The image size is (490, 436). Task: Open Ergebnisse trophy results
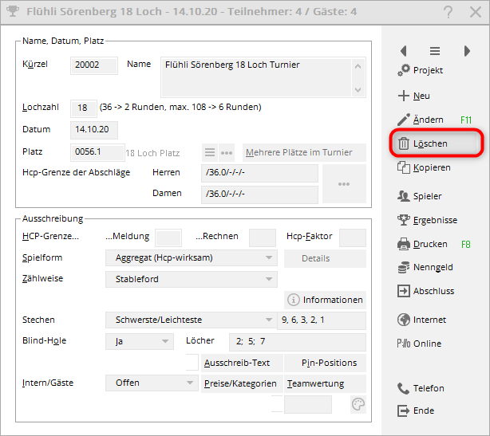pyautogui.click(x=404, y=220)
